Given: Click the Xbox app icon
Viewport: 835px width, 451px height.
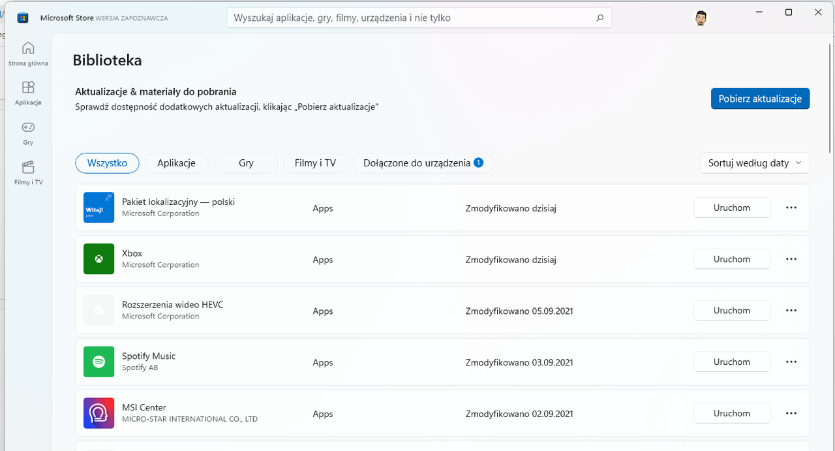Looking at the screenshot, I should coord(99,259).
